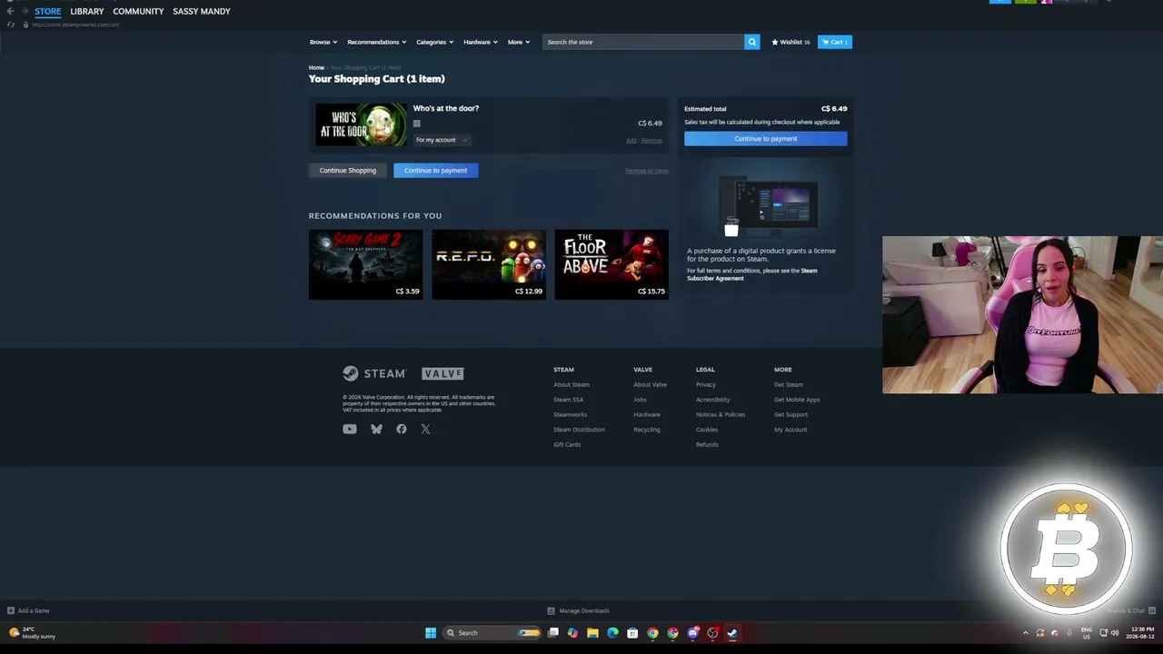The height and width of the screenshot is (654, 1163).
Task: Open Steam's X page from the footer
Action: pyautogui.click(x=425, y=429)
